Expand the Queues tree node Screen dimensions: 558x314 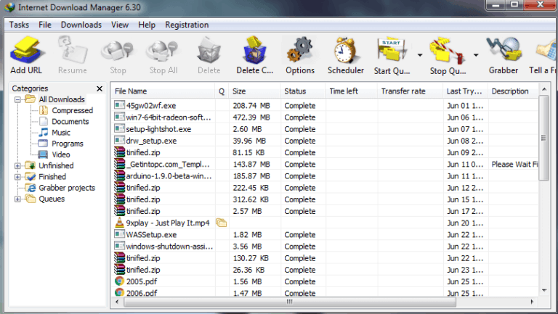(x=17, y=199)
